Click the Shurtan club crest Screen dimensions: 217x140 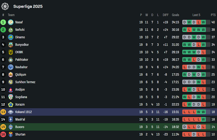click(x=11, y=134)
